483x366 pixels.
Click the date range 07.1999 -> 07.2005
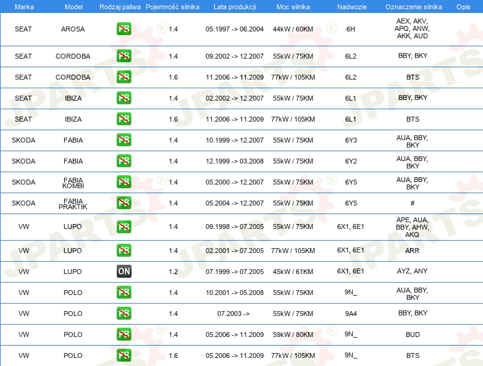235,272
